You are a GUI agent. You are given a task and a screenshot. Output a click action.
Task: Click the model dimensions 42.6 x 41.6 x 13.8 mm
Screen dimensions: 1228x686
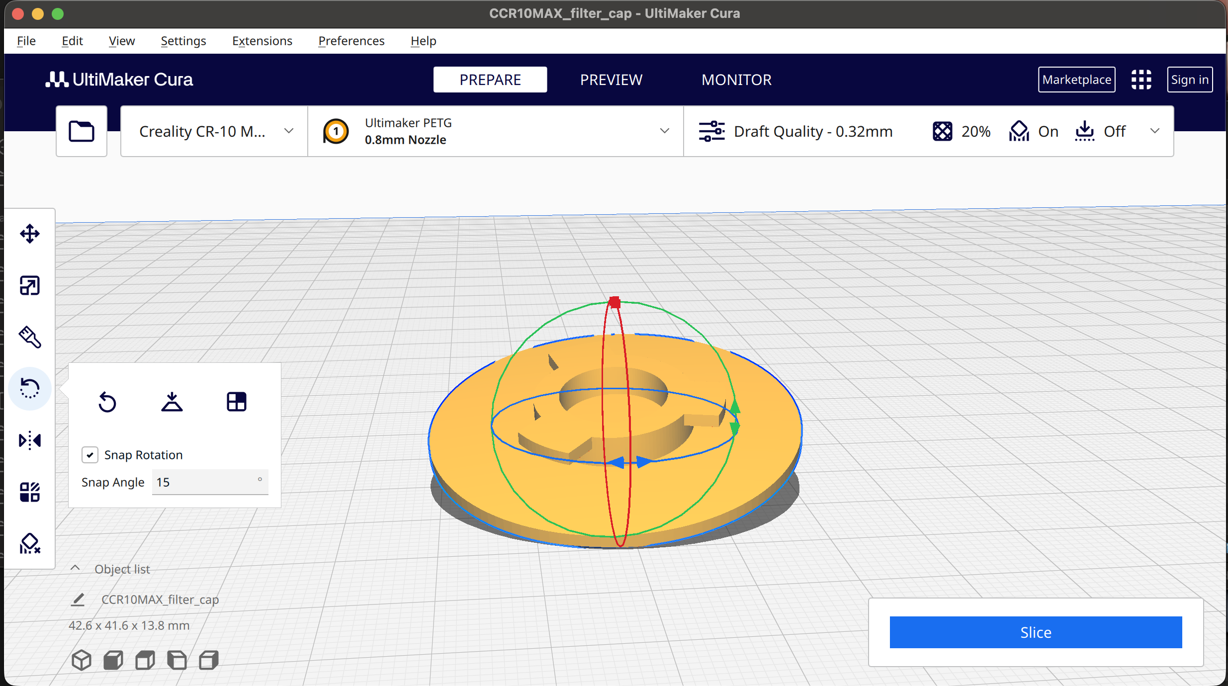[x=129, y=625]
